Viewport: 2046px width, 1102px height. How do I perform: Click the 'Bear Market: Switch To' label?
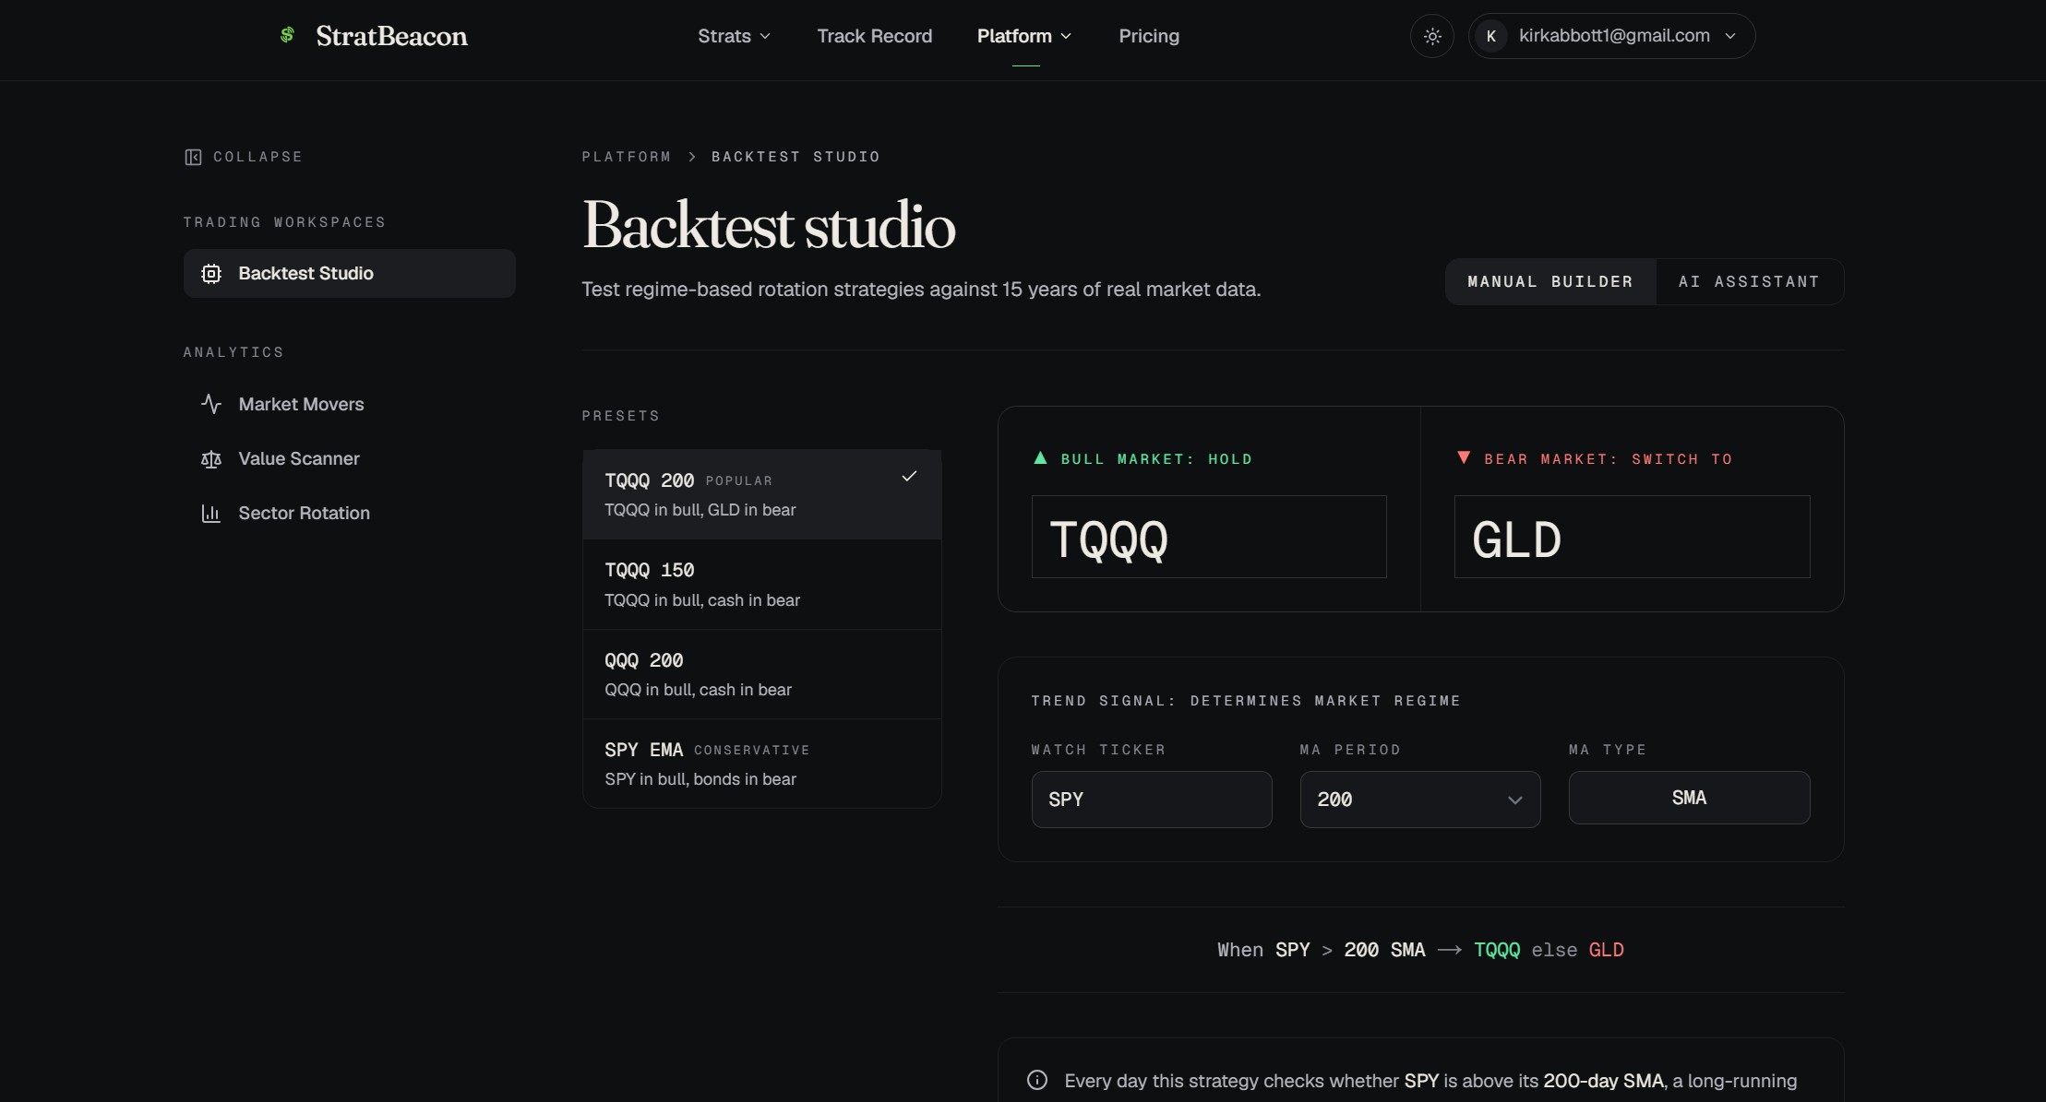tap(1609, 459)
